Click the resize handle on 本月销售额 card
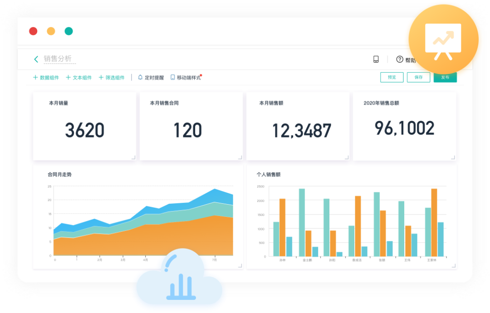 pyautogui.click(x=347, y=157)
